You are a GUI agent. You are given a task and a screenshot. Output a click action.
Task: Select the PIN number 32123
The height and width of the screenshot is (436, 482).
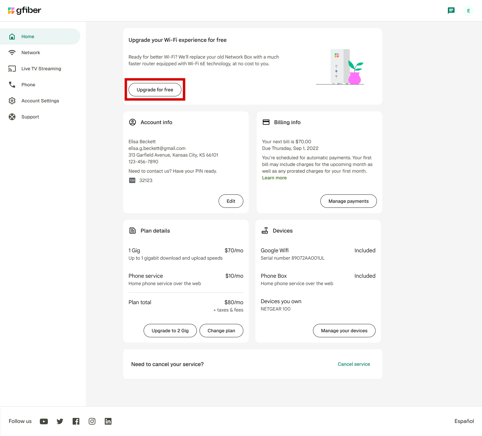point(146,180)
